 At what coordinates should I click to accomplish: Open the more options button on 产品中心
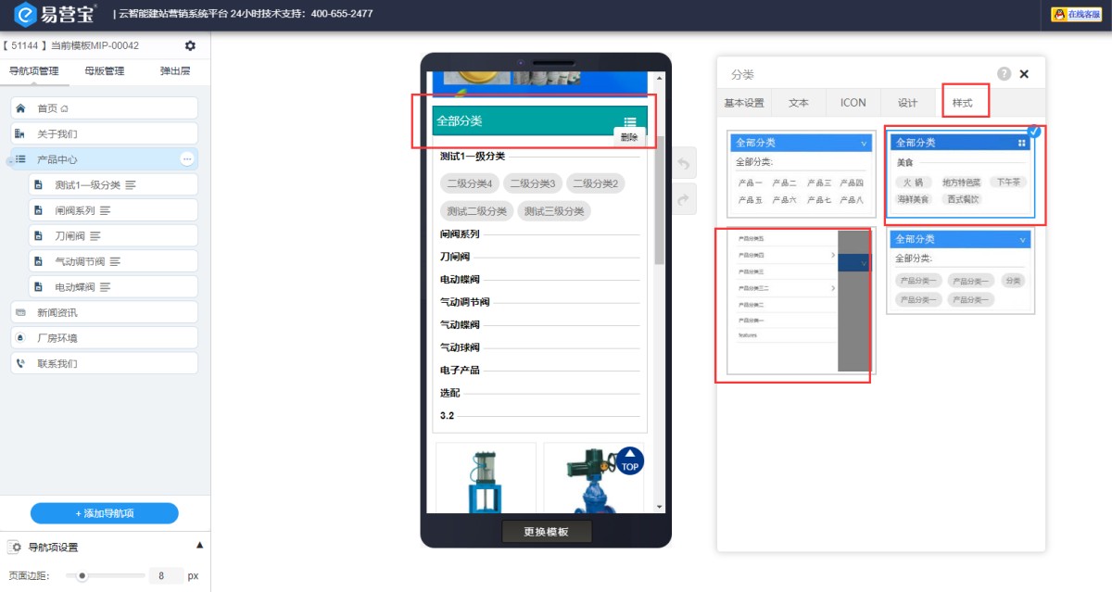click(x=187, y=159)
